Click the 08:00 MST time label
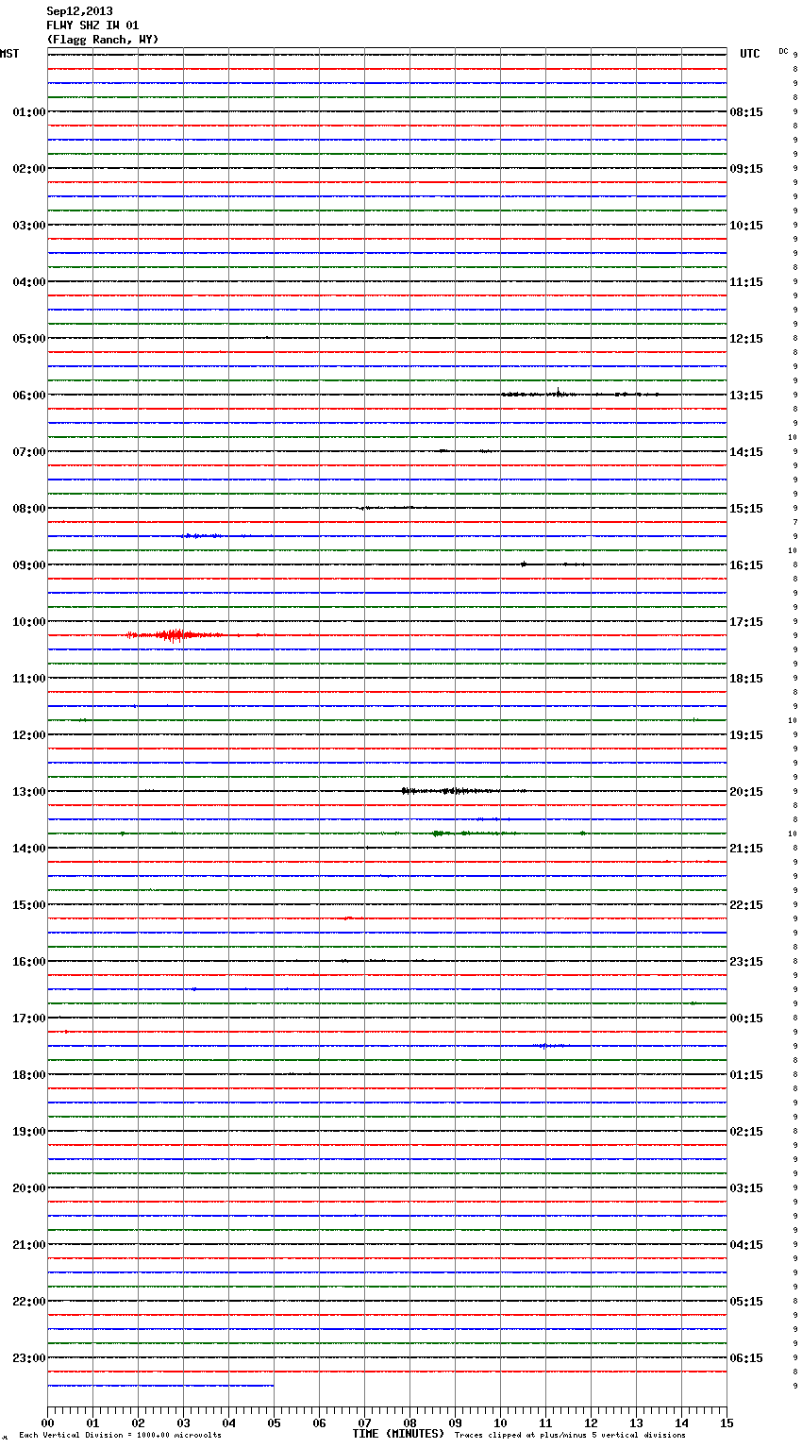The width and height of the screenshot is (802, 1448). (x=29, y=509)
